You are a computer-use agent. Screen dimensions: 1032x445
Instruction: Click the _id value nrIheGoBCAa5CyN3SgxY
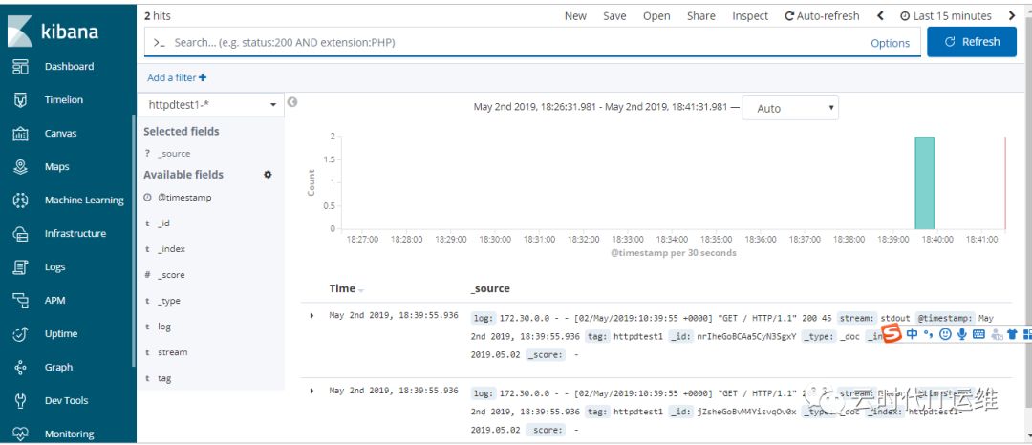(747, 336)
